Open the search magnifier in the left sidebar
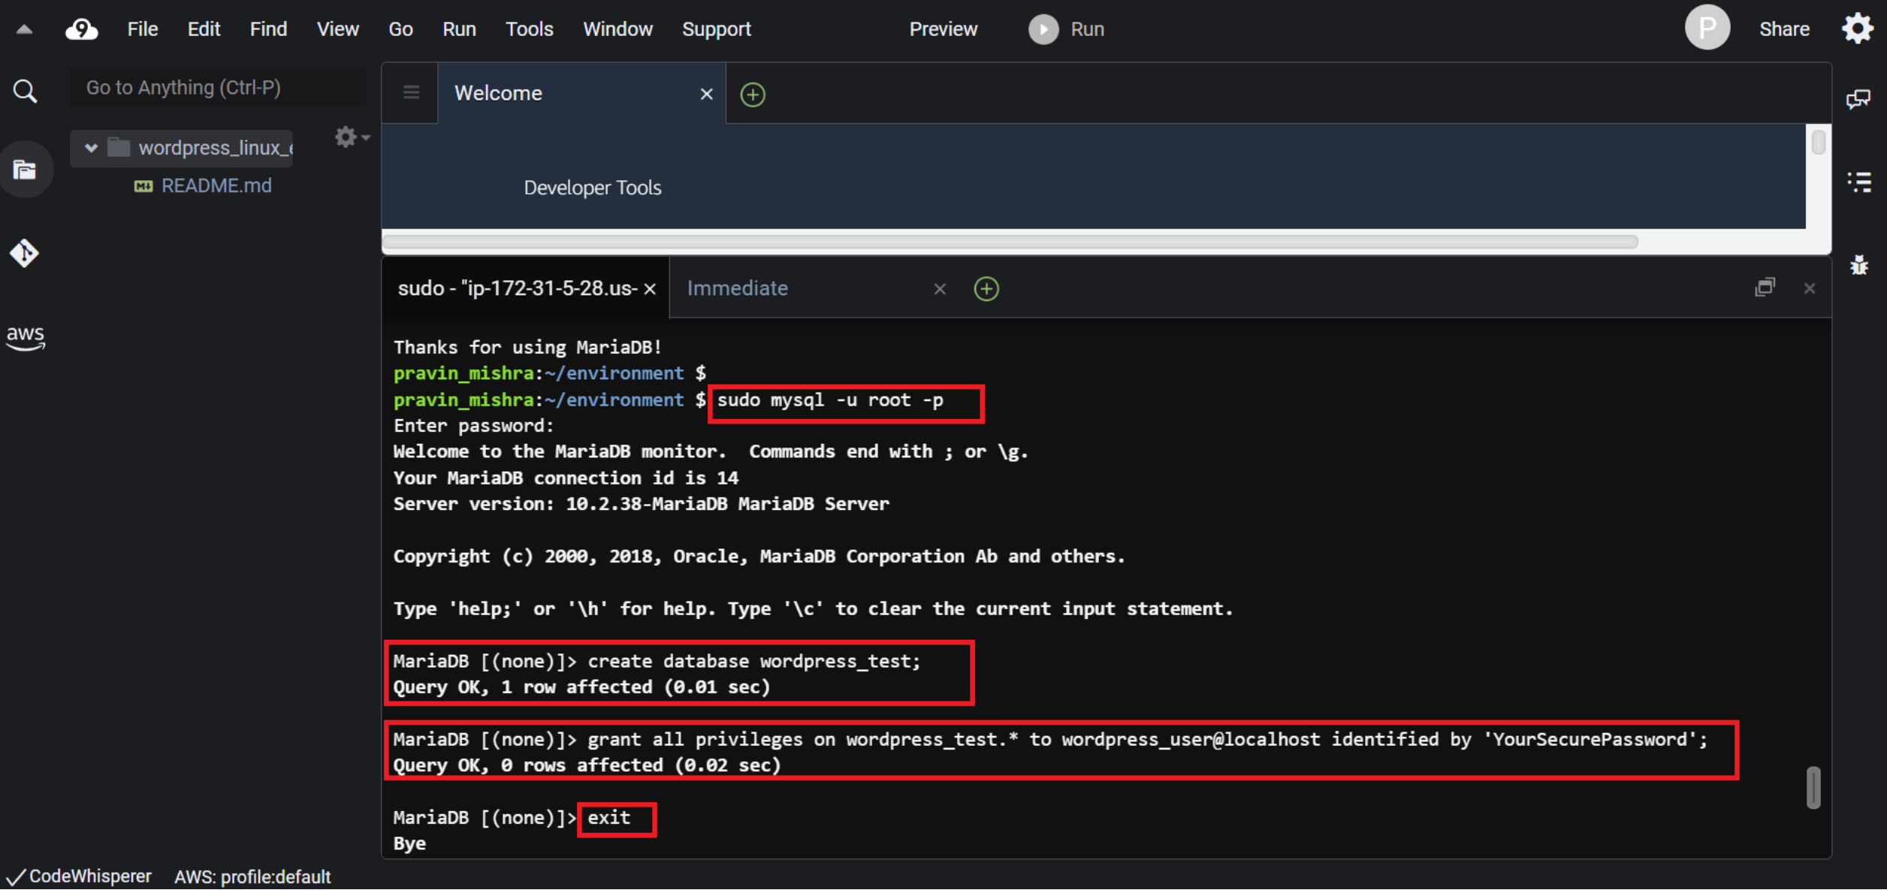This screenshot has width=1887, height=890. [x=25, y=91]
